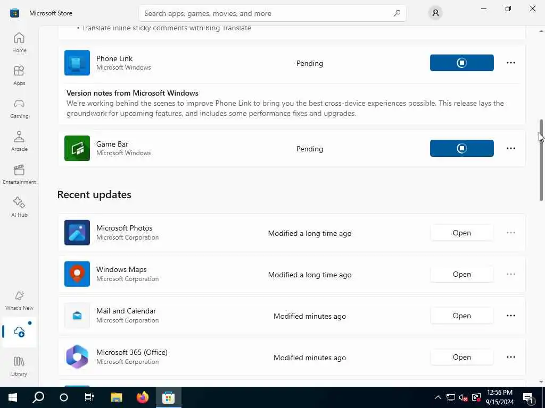Open Cortana circle icon on taskbar
Image resolution: width=545 pixels, height=408 pixels.
[64, 397]
